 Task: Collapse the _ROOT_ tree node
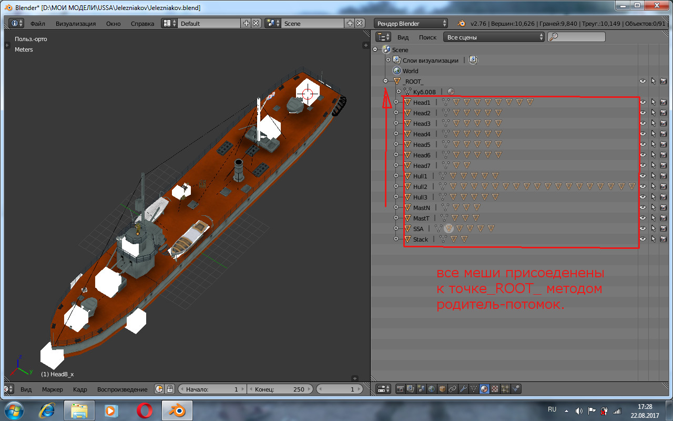pyautogui.click(x=386, y=81)
